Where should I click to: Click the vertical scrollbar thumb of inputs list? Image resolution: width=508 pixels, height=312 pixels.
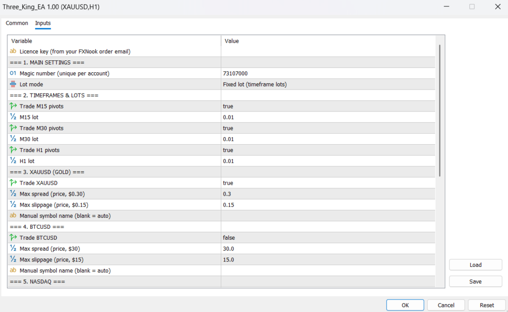point(440,110)
